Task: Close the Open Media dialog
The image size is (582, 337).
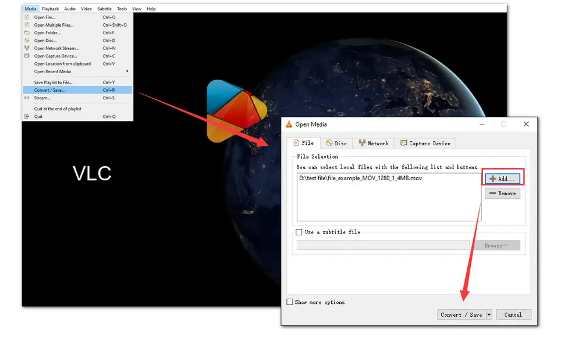Action: click(526, 124)
